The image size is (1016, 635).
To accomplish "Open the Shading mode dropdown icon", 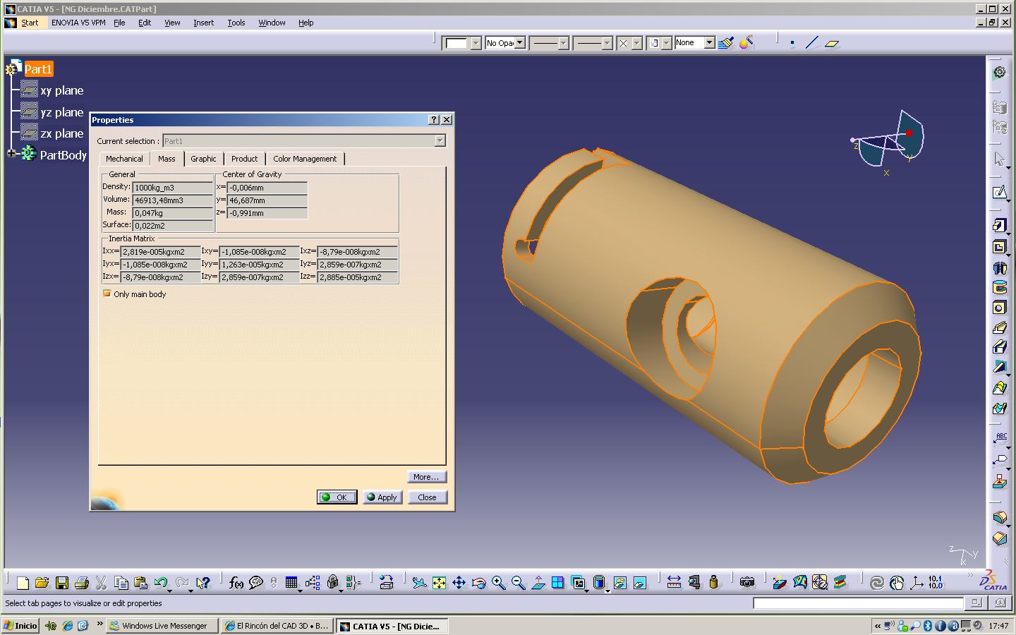I will [x=599, y=583].
